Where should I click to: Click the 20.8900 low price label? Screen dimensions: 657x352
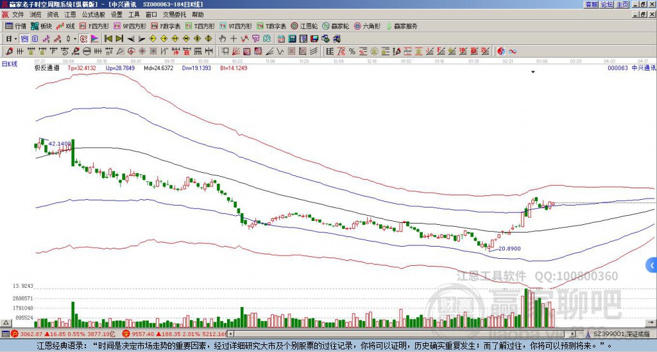coord(509,249)
